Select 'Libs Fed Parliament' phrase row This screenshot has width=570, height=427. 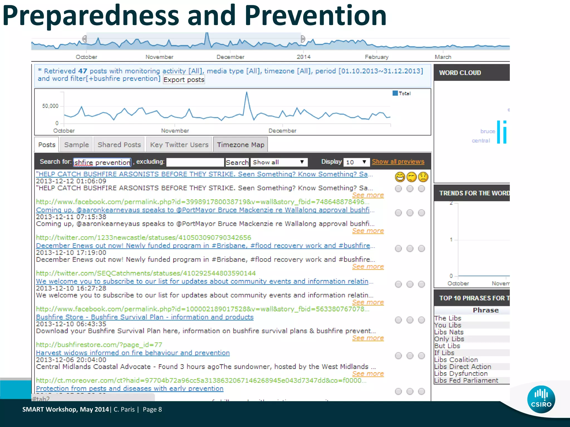pyautogui.click(x=472, y=381)
